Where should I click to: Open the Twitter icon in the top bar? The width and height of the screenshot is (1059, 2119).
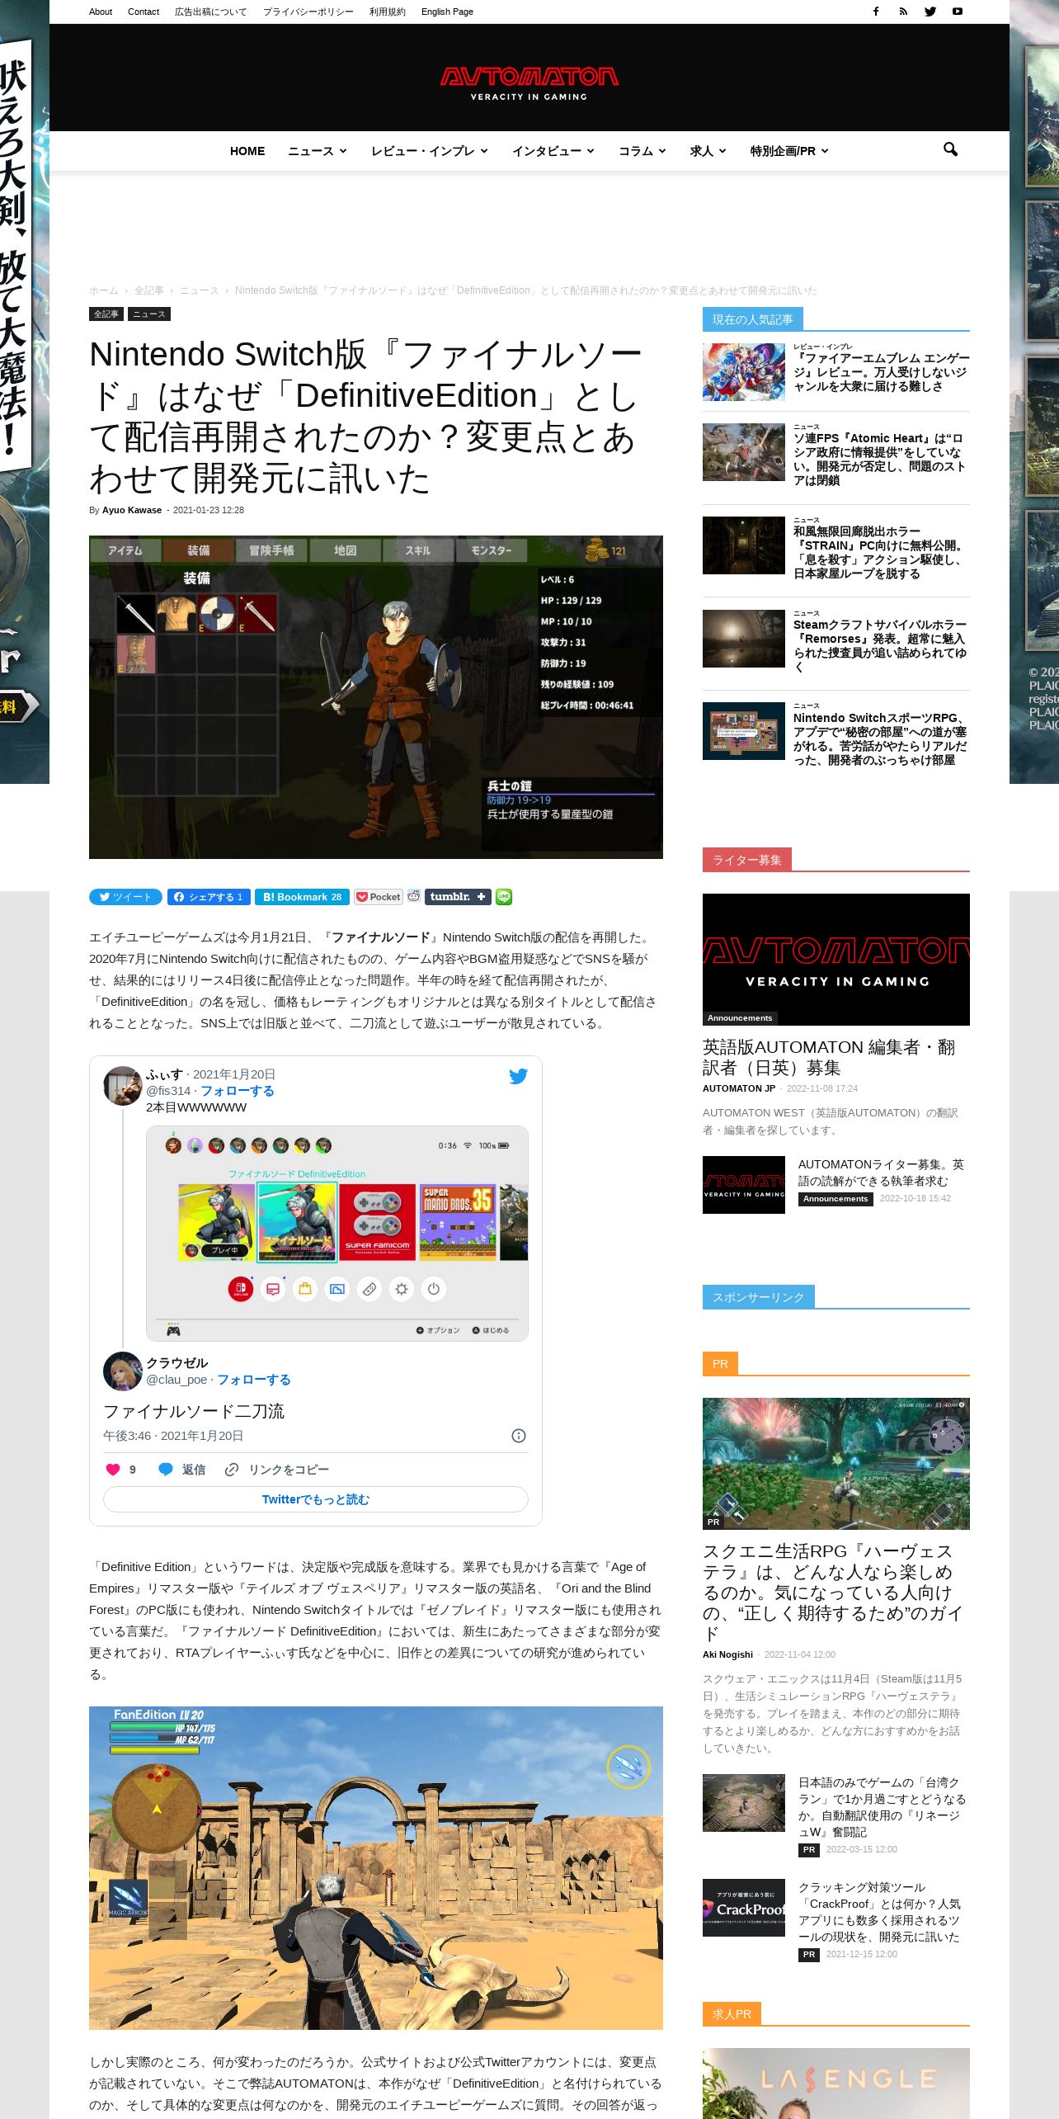[x=930, y=12]
